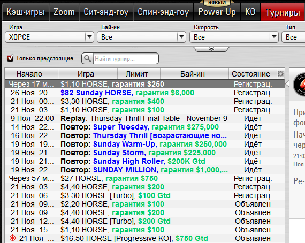Switch to the Power Up tab
The height and width of the screenshot is (243, 305).
[x=217, y=12]
